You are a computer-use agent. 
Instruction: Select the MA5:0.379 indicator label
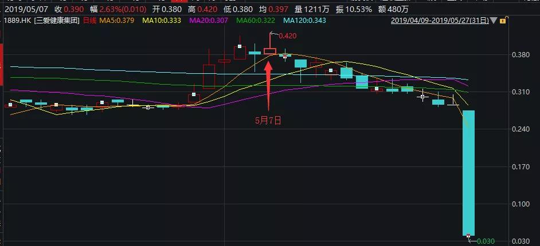tap(116, 21)
